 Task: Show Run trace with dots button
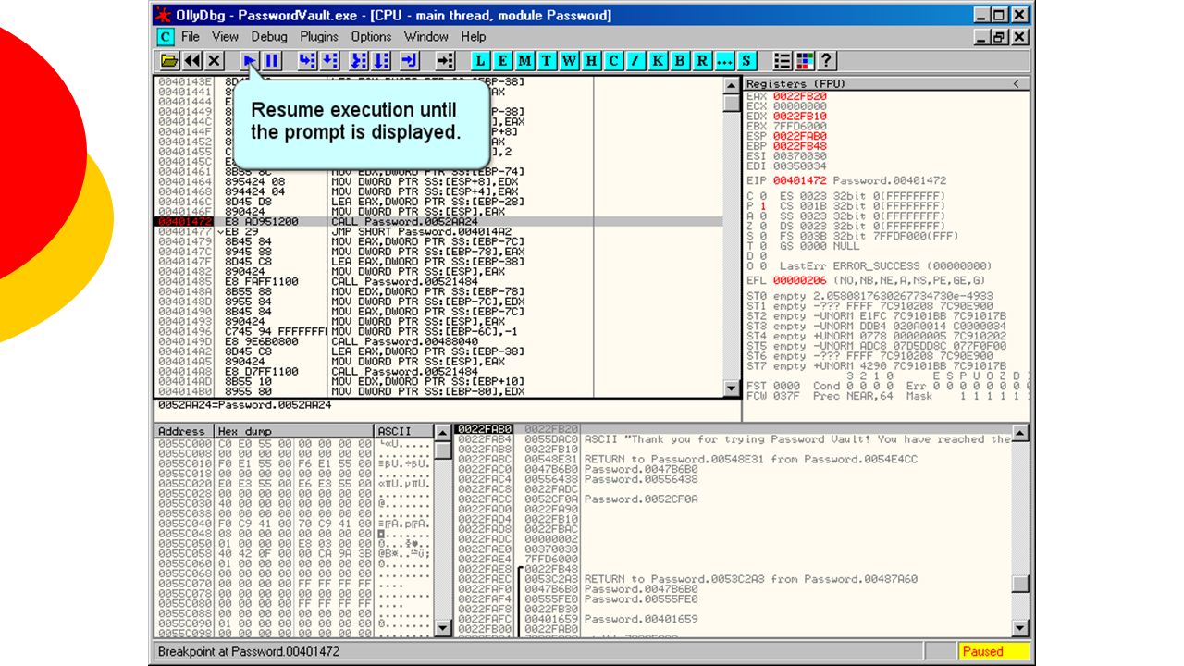tap(724, 61)
